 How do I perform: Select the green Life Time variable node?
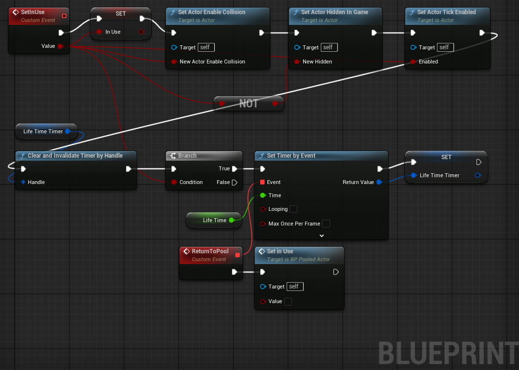(x=214, y=220)
